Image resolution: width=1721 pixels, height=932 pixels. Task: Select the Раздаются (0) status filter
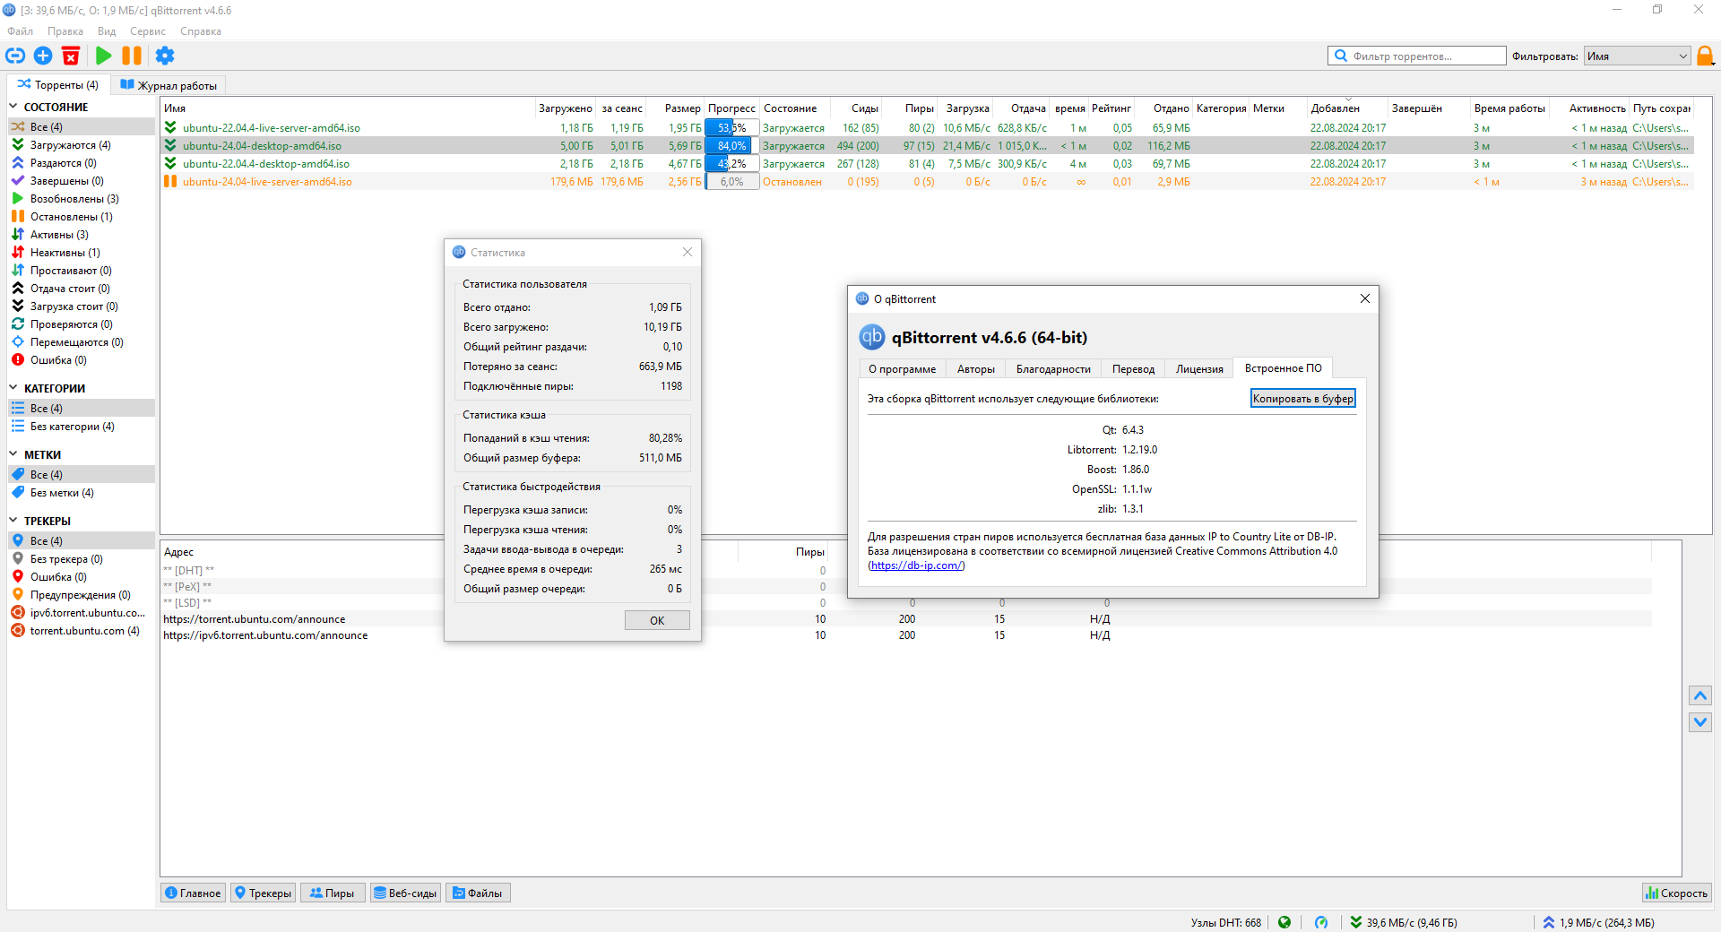pyautogui.click(x=82, y=163)
